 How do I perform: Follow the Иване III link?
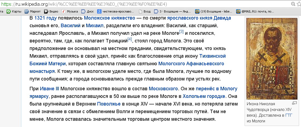point(50,89)
